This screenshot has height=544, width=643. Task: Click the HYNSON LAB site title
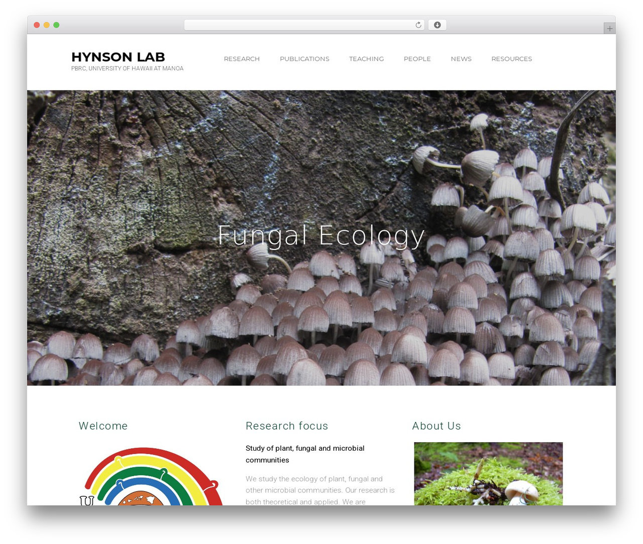118,57
